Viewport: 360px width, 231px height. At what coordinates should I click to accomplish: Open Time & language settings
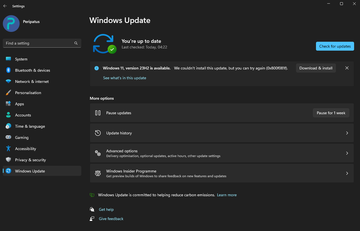[42, 127]
